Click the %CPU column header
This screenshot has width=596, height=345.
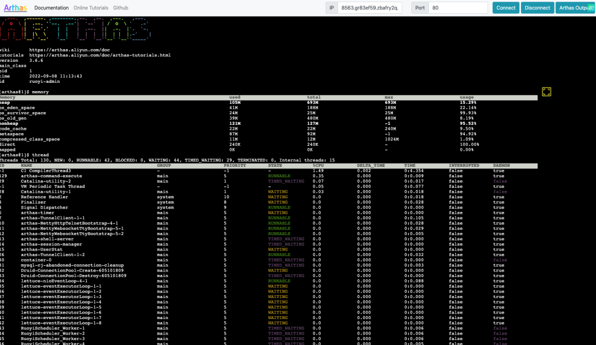(x=318, y=166)
